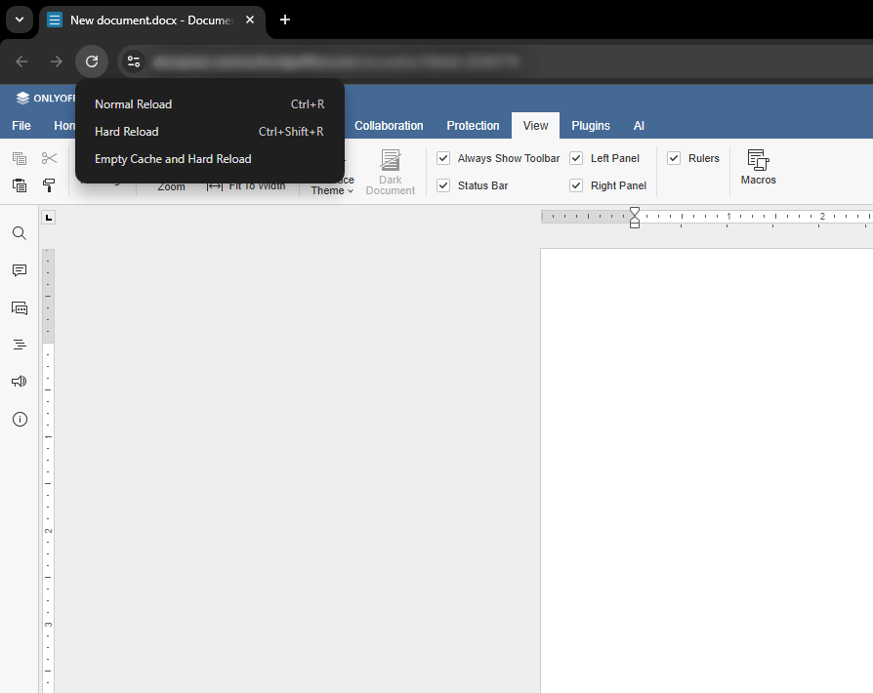
Task: Select the Copy tool icon
Action: click(20, 157)
